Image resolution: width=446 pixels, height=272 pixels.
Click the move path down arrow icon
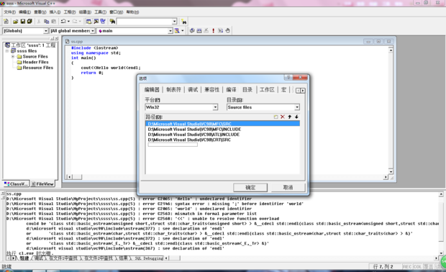(x=296, y=117)
